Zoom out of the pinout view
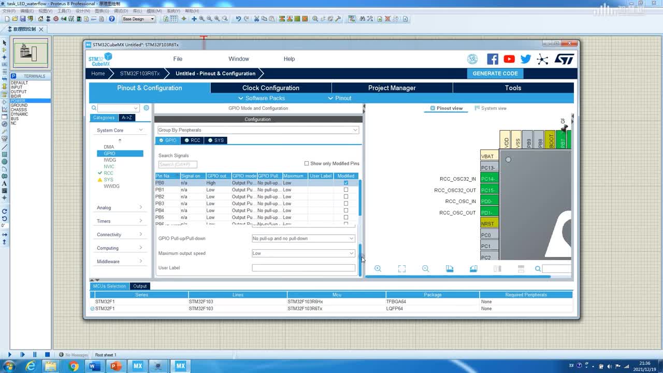Screen dimensions: 663x373 [x=425, y=268]
